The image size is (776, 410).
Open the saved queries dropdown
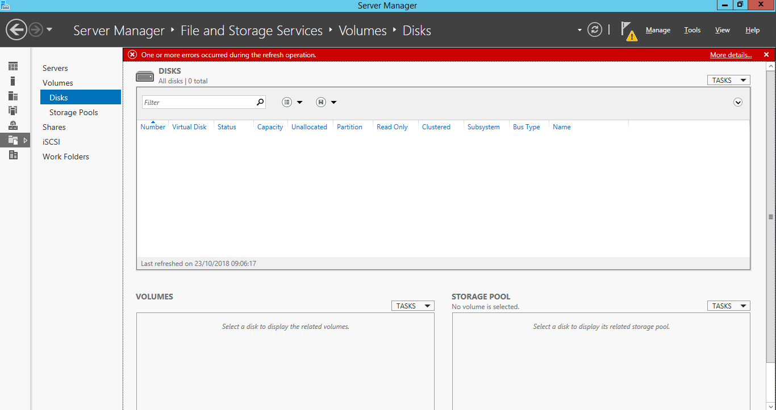pyautogui.click(x=327, y=102)
